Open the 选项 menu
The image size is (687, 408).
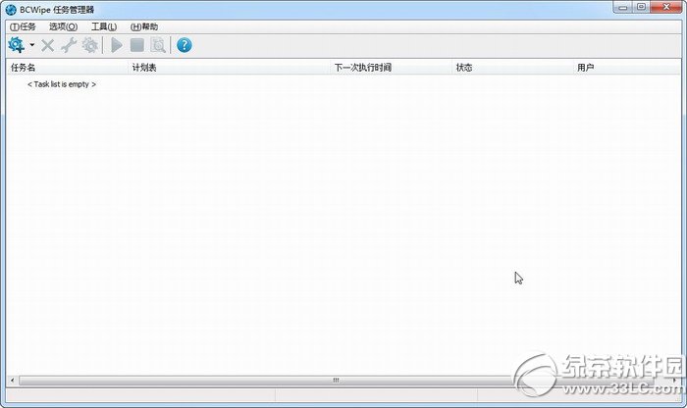click(64, 26)
